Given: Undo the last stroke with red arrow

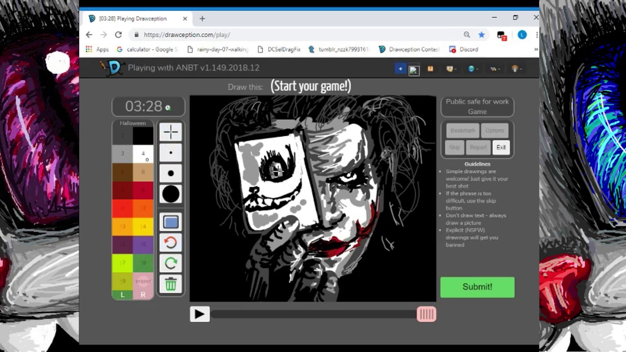Looking at the screenshot, I should [x=171, y=243].
